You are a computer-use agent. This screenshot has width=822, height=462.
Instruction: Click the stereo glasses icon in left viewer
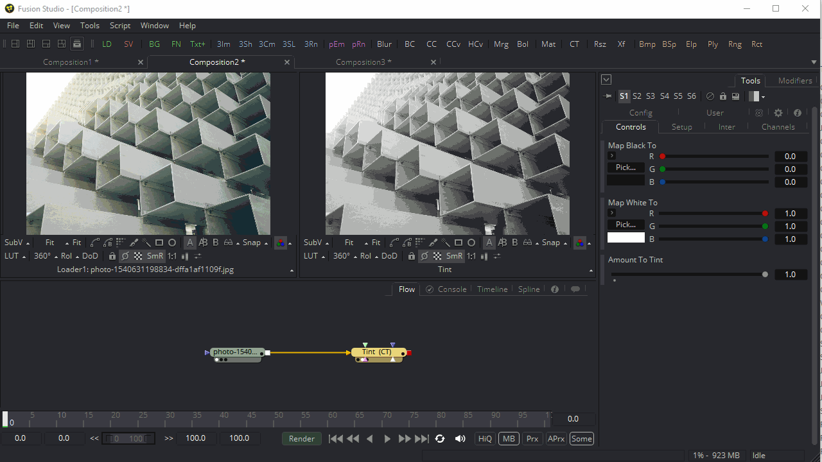(x=228, y=243)
